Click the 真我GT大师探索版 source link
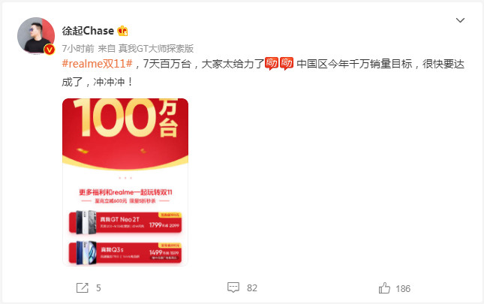Viewport: 484px width, 304px height. (156, 49)
